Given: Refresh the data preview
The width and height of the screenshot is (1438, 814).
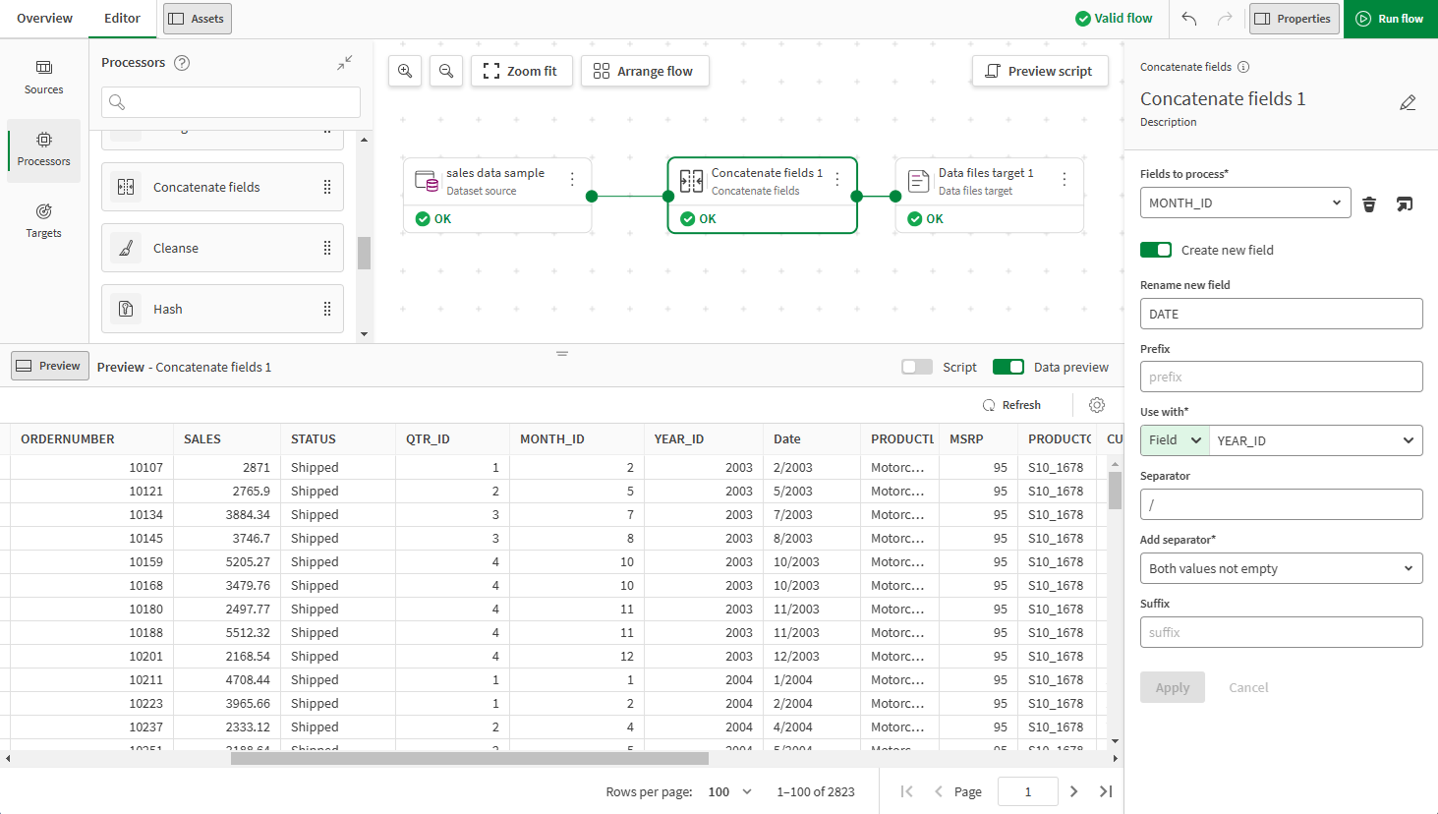Looking at the screenshot, I should pyautogui.click(x=1012, y=404).
